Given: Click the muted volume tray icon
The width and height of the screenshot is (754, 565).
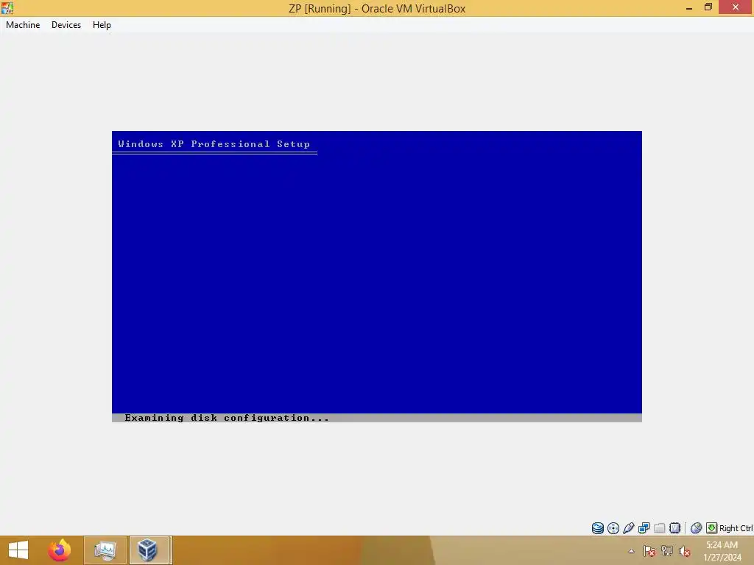Looking at the screenshot, I should pyautogui.click(x=685, y=551).
